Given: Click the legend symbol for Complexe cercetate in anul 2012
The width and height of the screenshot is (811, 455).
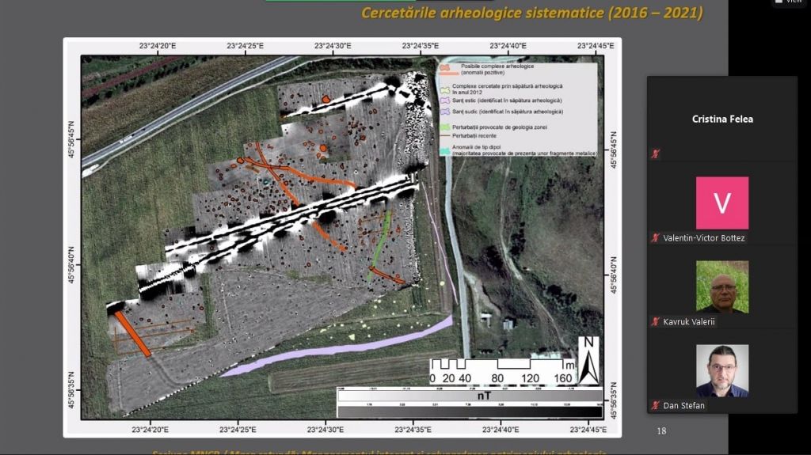Looking at the screenshot, I should point(444,90).
